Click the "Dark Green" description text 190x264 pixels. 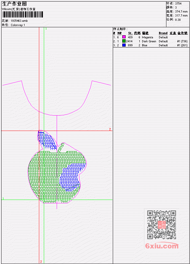pyautogui.click(x=149, y=41)
